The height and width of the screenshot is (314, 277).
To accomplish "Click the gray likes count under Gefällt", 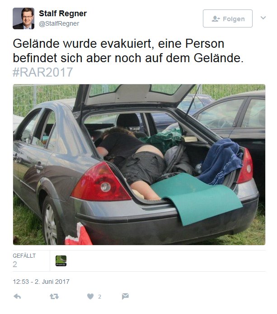I will [15, 264].
